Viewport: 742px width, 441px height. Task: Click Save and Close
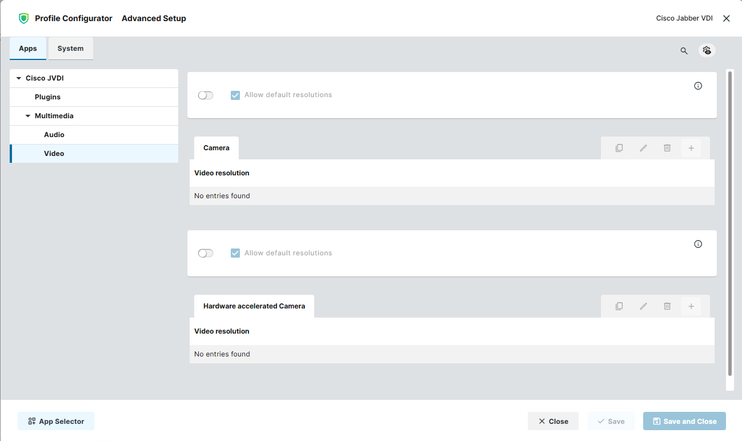coord(684,421)
